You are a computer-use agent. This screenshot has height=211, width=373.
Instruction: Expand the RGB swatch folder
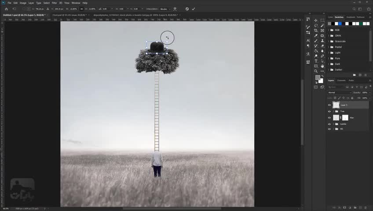(329, 30)
